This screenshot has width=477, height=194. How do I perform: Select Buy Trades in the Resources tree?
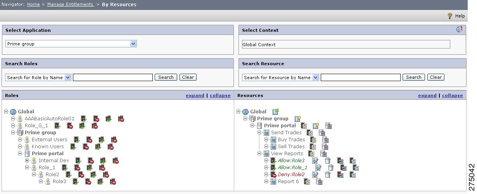coord(292,140)
